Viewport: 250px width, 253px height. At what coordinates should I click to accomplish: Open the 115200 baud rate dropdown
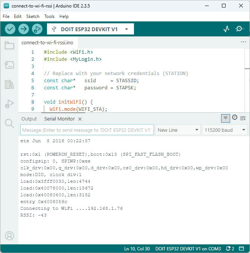click(224, 130)
